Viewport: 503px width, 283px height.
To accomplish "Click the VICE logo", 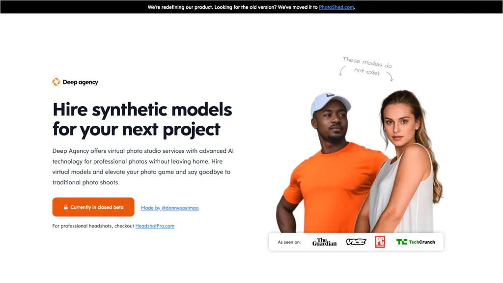I will pyautogui.click(x=356, y=242).
